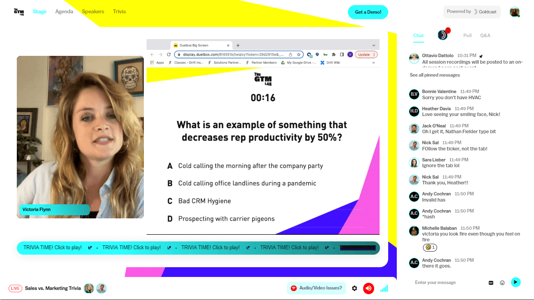Open the Q&A tab
The image size is (534, 300).
click(485, 36)
